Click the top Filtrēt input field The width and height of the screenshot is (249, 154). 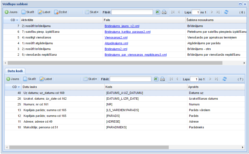coord(132,12)
